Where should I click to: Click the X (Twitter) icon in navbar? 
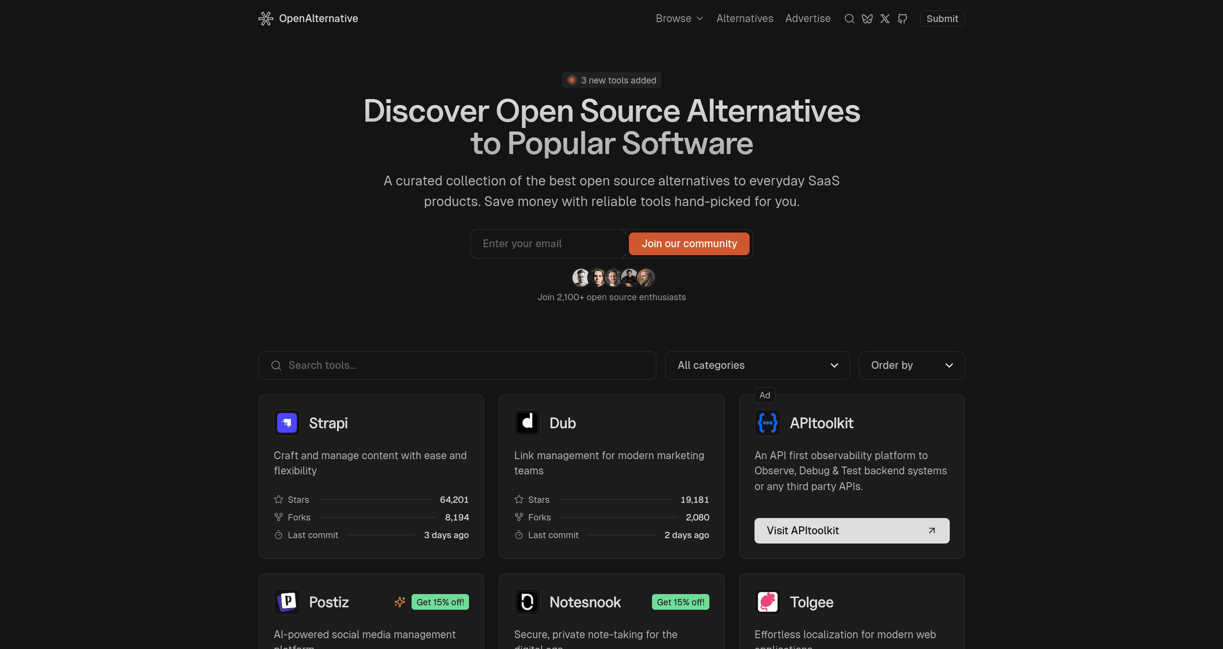coord(885,18)
